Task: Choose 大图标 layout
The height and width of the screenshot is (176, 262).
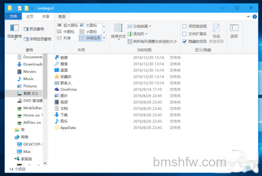Action: coord(89,25)
